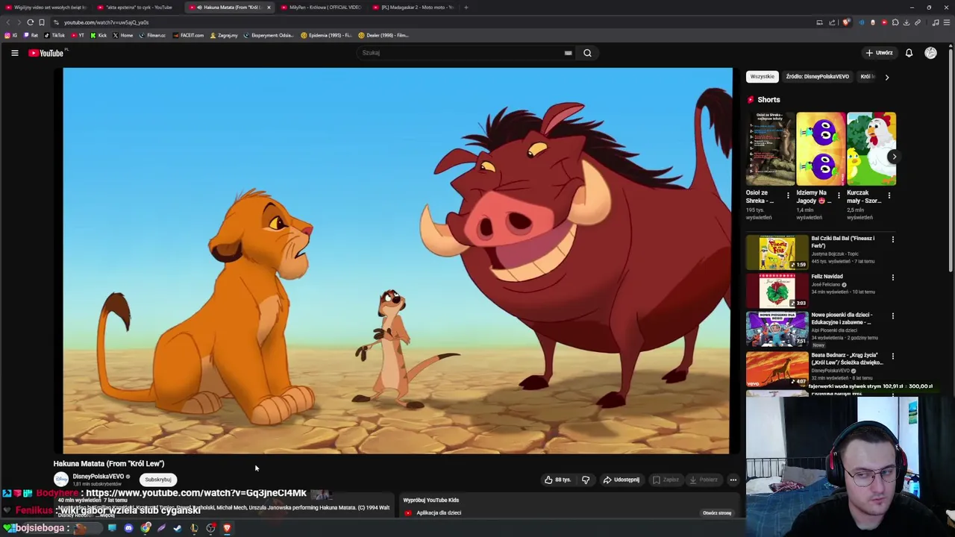Open the notifications bell
The image size is (955, 537).
(909, 53)
